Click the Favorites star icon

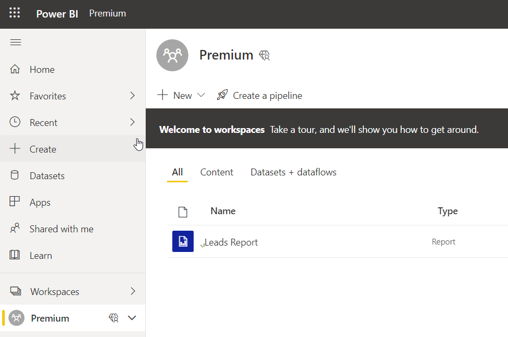15,96
